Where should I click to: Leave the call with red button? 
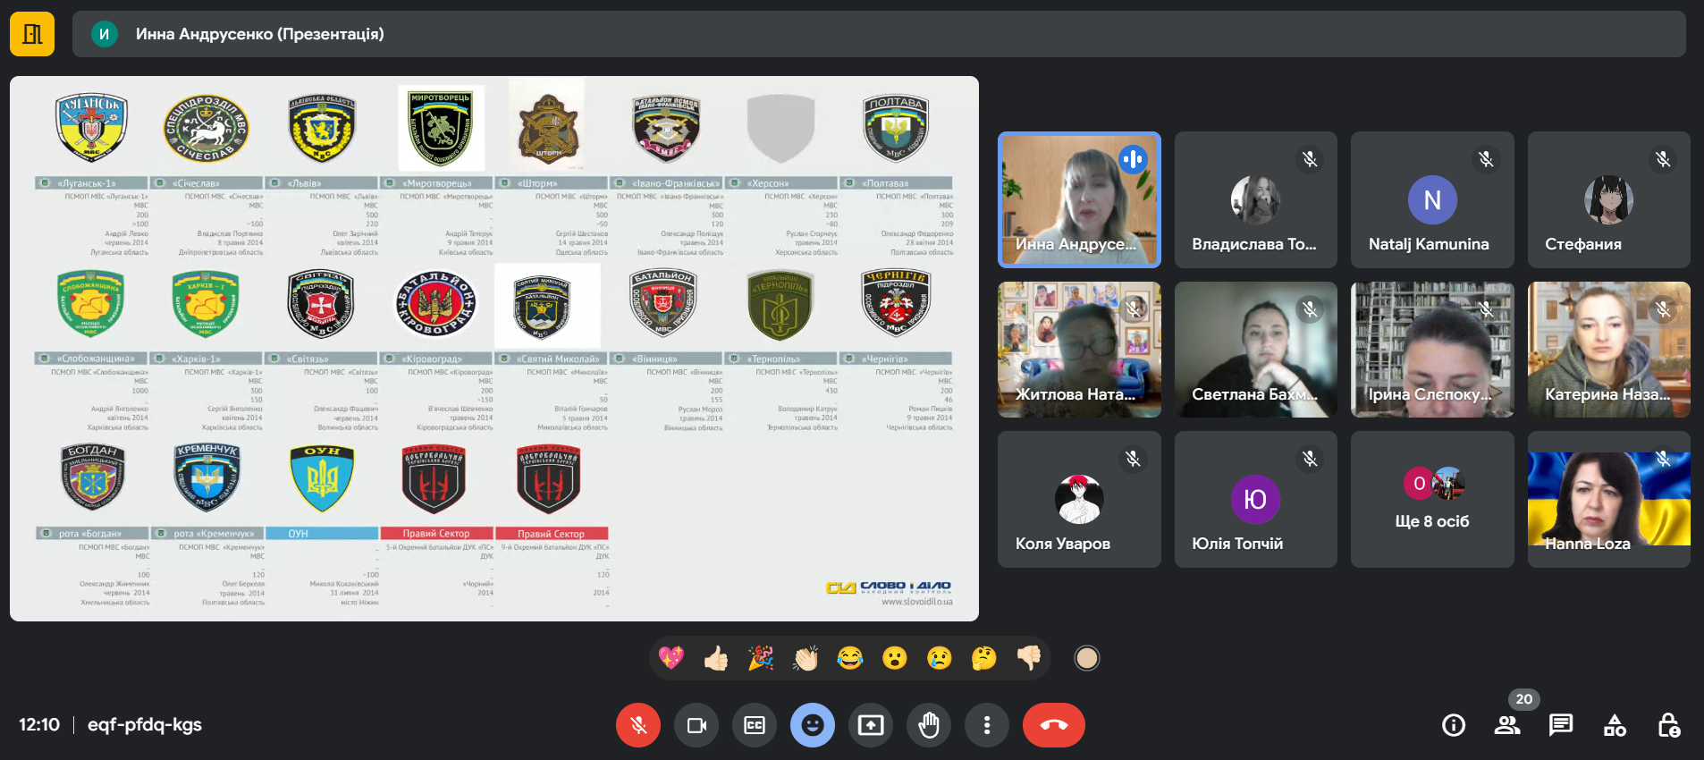tap(1053, 725)
